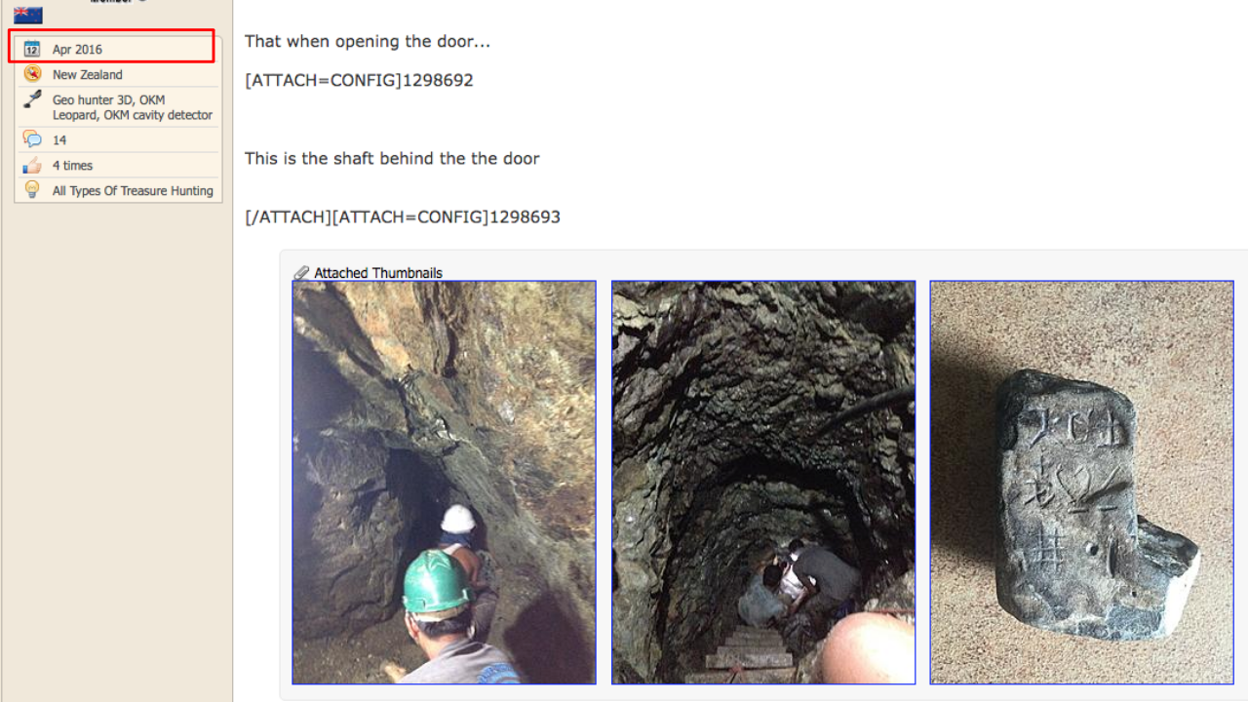Click All Types Of Treasure Hunting
This screenshot has height=702, width=1248.
point(133,190)
